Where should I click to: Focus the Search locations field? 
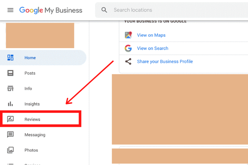172,10
